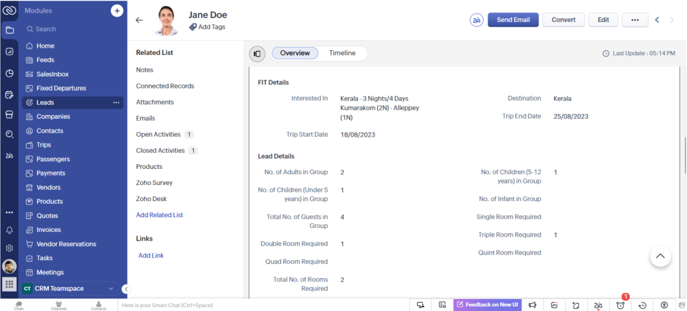Open the Zia assistant icon near Send Email
This screenshot has width=687, height=311.
pyautogui.click(x=476, y=20)
